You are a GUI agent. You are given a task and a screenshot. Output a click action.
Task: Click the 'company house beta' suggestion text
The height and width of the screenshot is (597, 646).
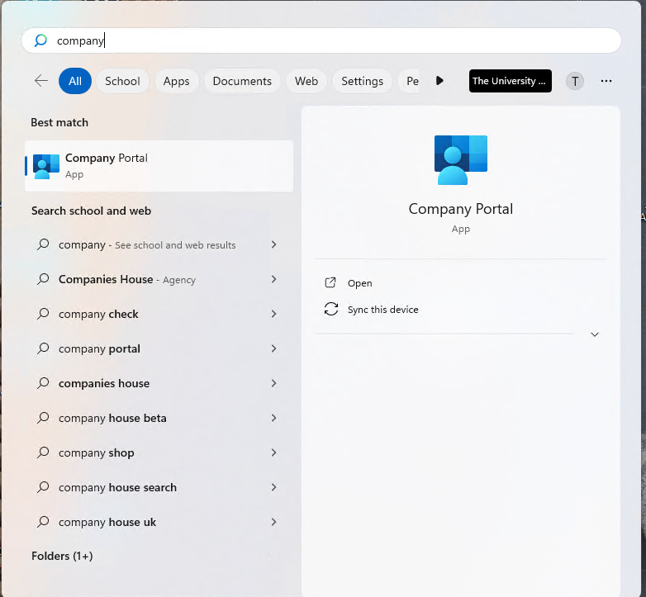112,419
